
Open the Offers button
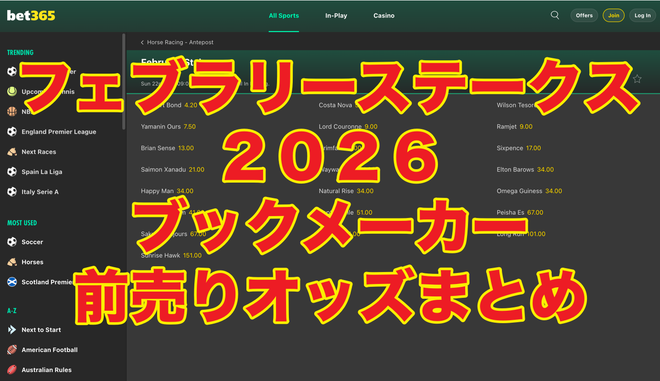(584, 15)
